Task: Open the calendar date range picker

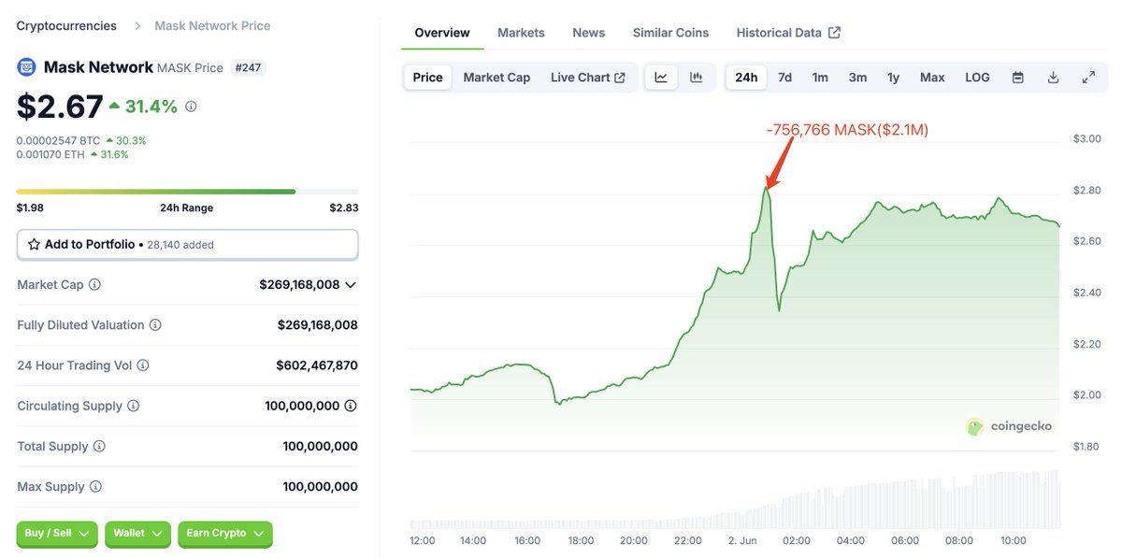Action: [1018, 78]
